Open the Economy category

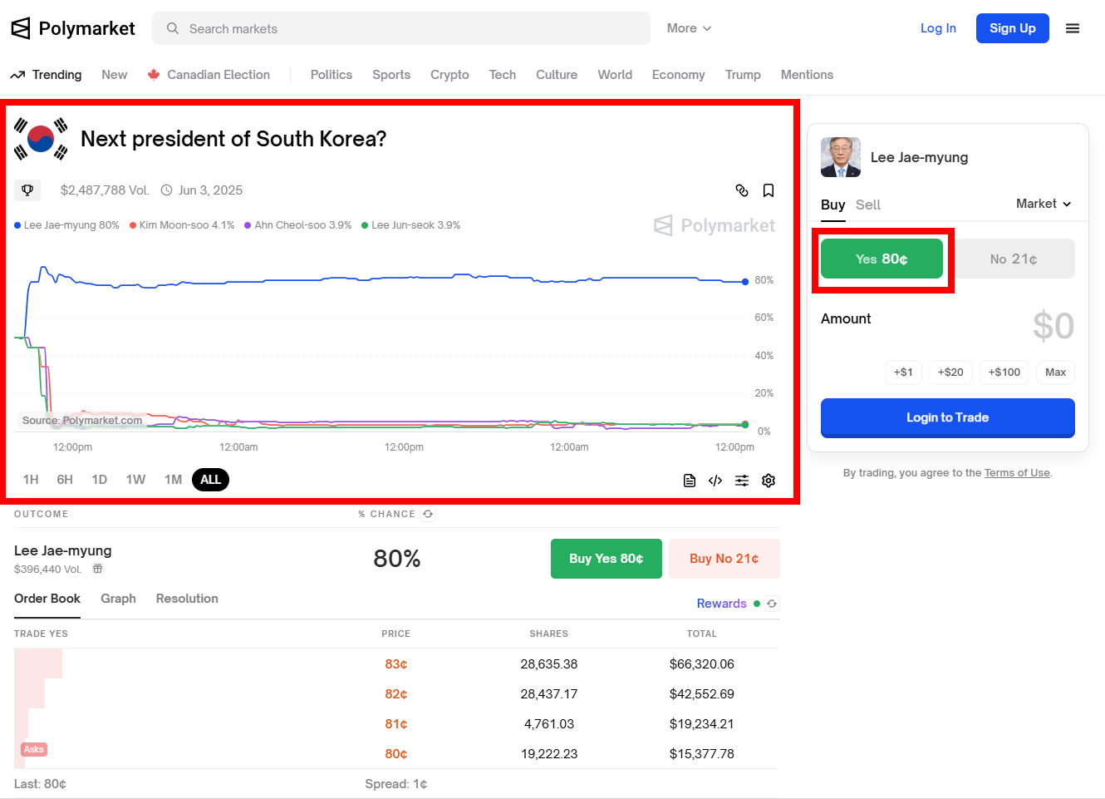(678, 75)
